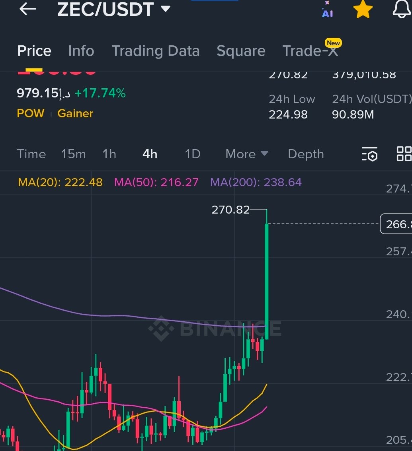Expand the More intervals dropdown

pos(247,154)
